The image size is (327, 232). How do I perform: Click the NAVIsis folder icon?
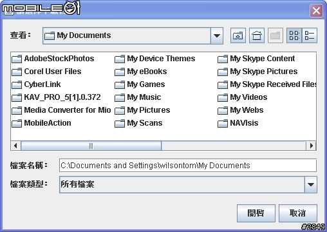pos(223,123)
